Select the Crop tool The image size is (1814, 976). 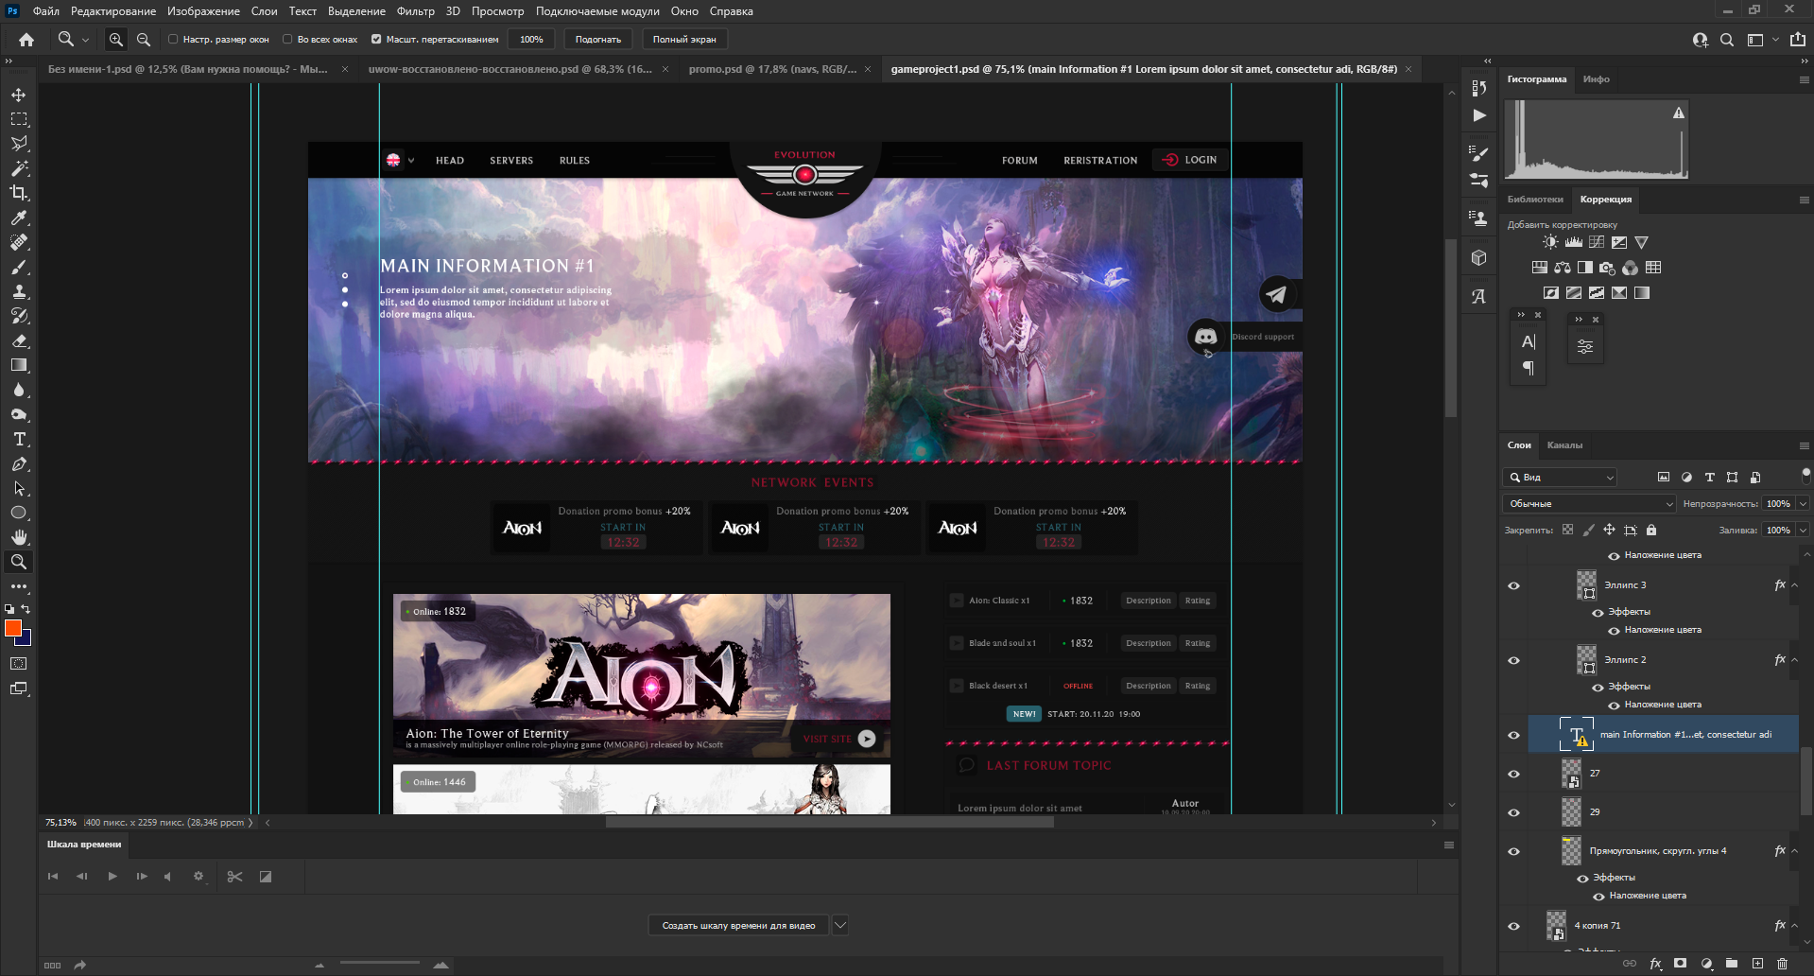tap(19, 193)
